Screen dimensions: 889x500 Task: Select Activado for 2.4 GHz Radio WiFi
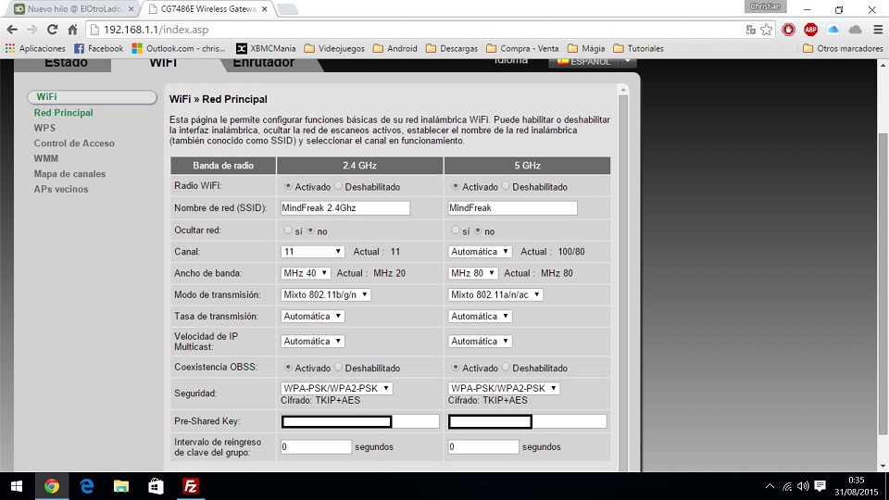[288, 186]
